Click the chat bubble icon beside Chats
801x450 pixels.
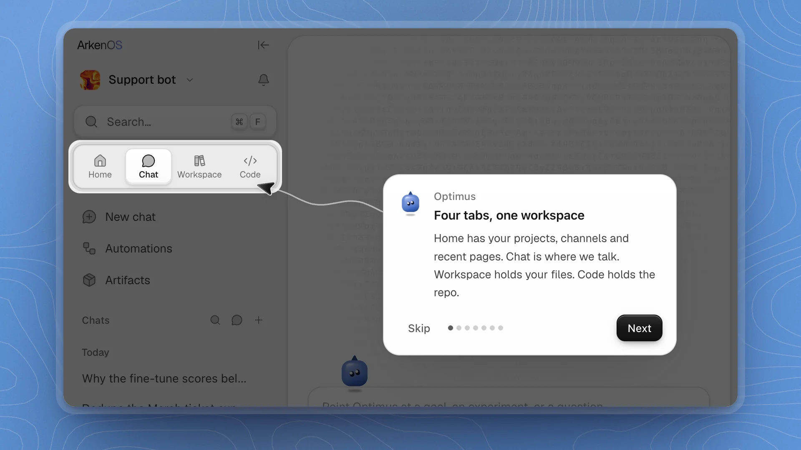point(237,320)
